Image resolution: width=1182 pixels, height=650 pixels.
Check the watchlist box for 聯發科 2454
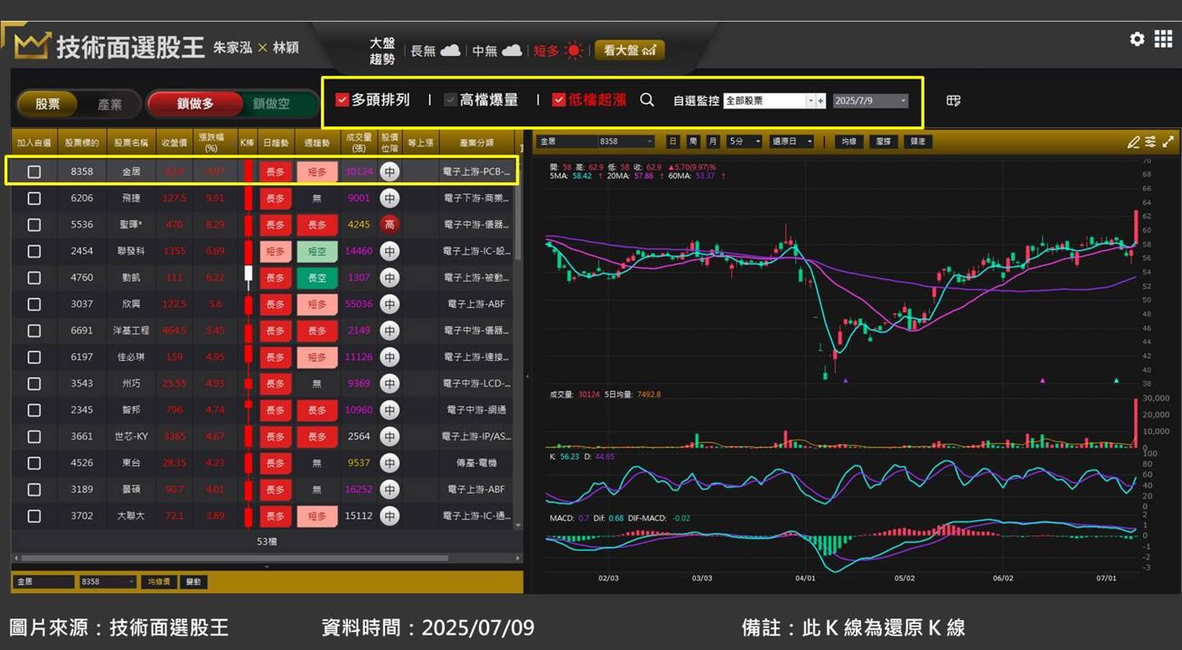34,251
